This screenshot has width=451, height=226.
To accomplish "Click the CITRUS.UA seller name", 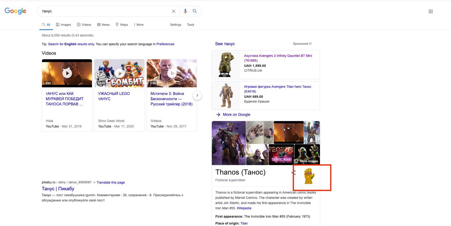I will (253, 70).
